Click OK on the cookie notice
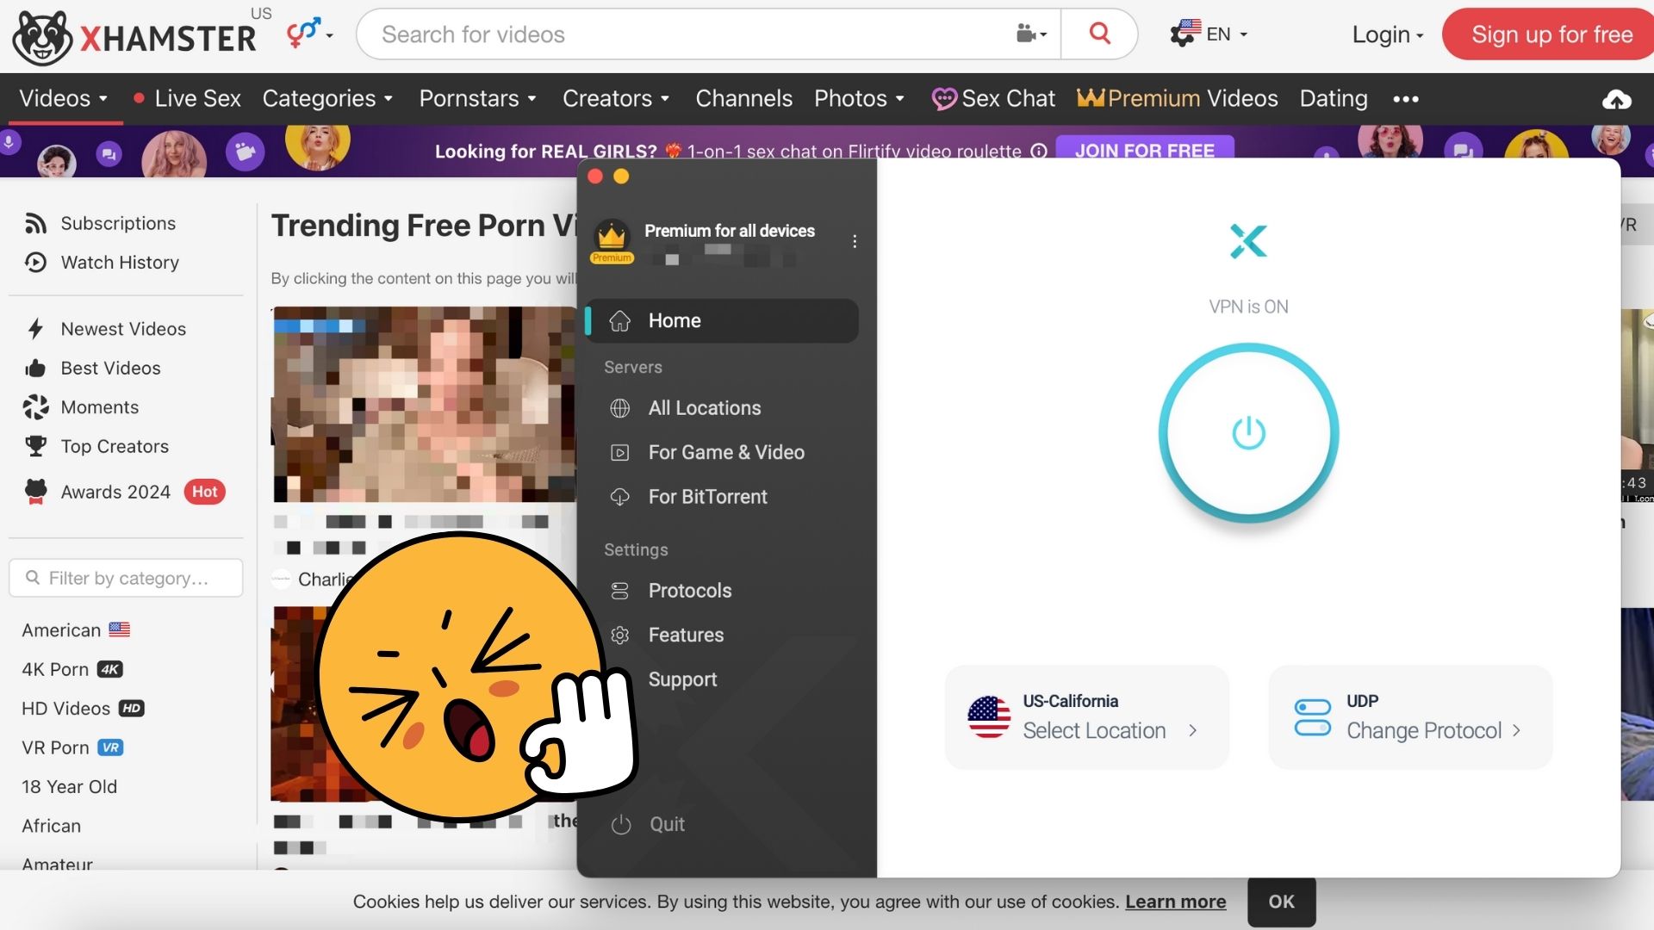Image resolution: width=1654 pixels, height=930 pixels. tap(1281, 902)
